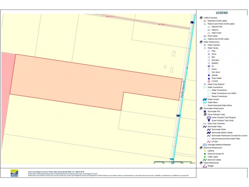The image size is (249, 187).
Task: Click the Gross Pollutant Trap Points triangle
Action: (209, 121)
